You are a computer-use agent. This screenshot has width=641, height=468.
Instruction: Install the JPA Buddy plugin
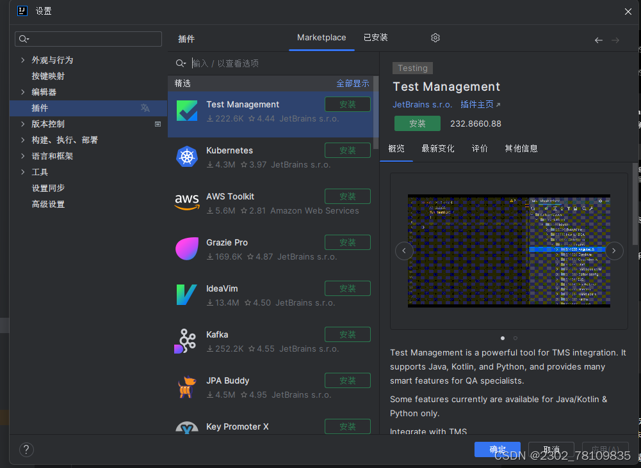coord(348,380)
